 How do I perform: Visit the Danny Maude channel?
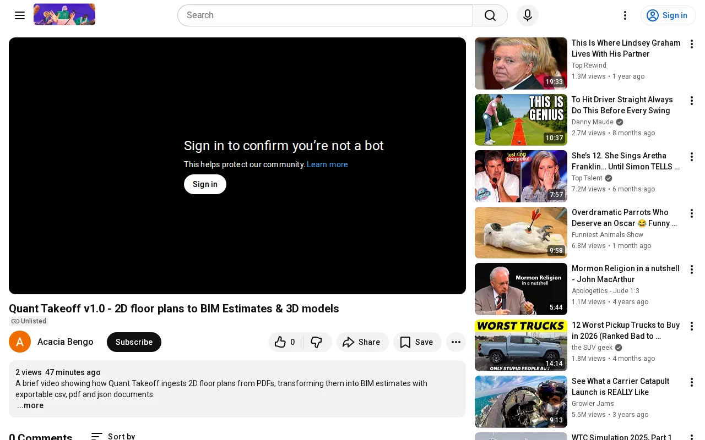tap(593, 122)
